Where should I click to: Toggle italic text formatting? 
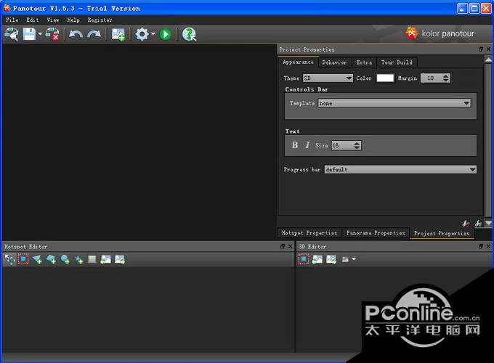pos(307,145)
